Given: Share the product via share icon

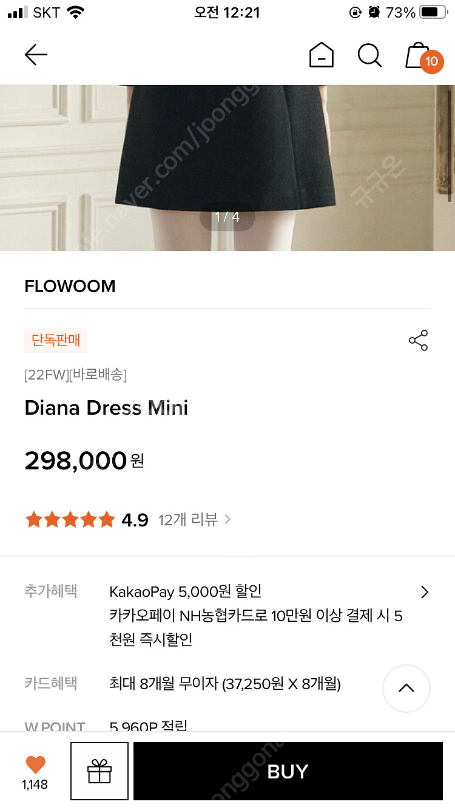Looking at the screenshot, I should click(419, 341).
